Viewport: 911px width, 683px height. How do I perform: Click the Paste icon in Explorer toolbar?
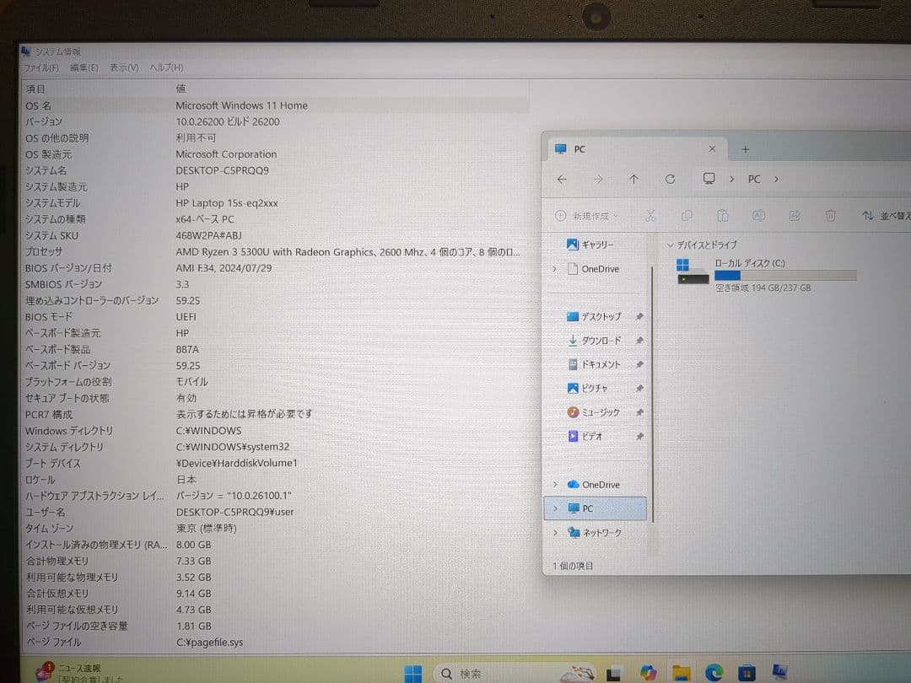click(723, 216)
